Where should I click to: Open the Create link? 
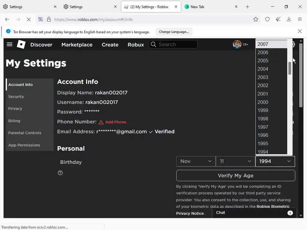110,45
